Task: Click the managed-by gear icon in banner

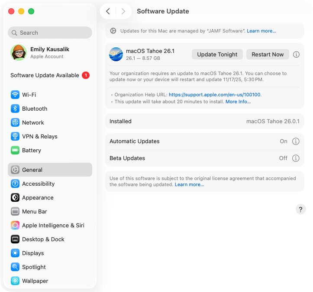Action: pos(113,31)
